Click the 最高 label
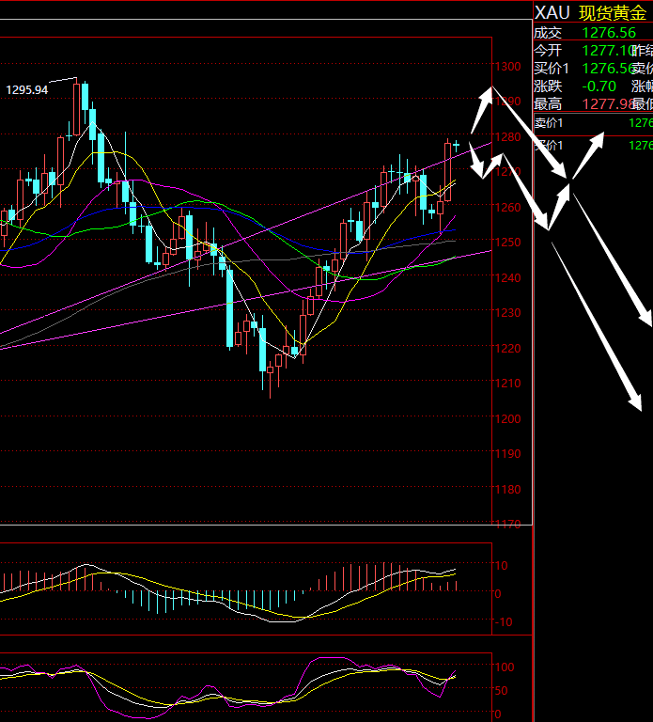This screenshot has height=722, width=653. pyautogui.click(x=548, y=104)
